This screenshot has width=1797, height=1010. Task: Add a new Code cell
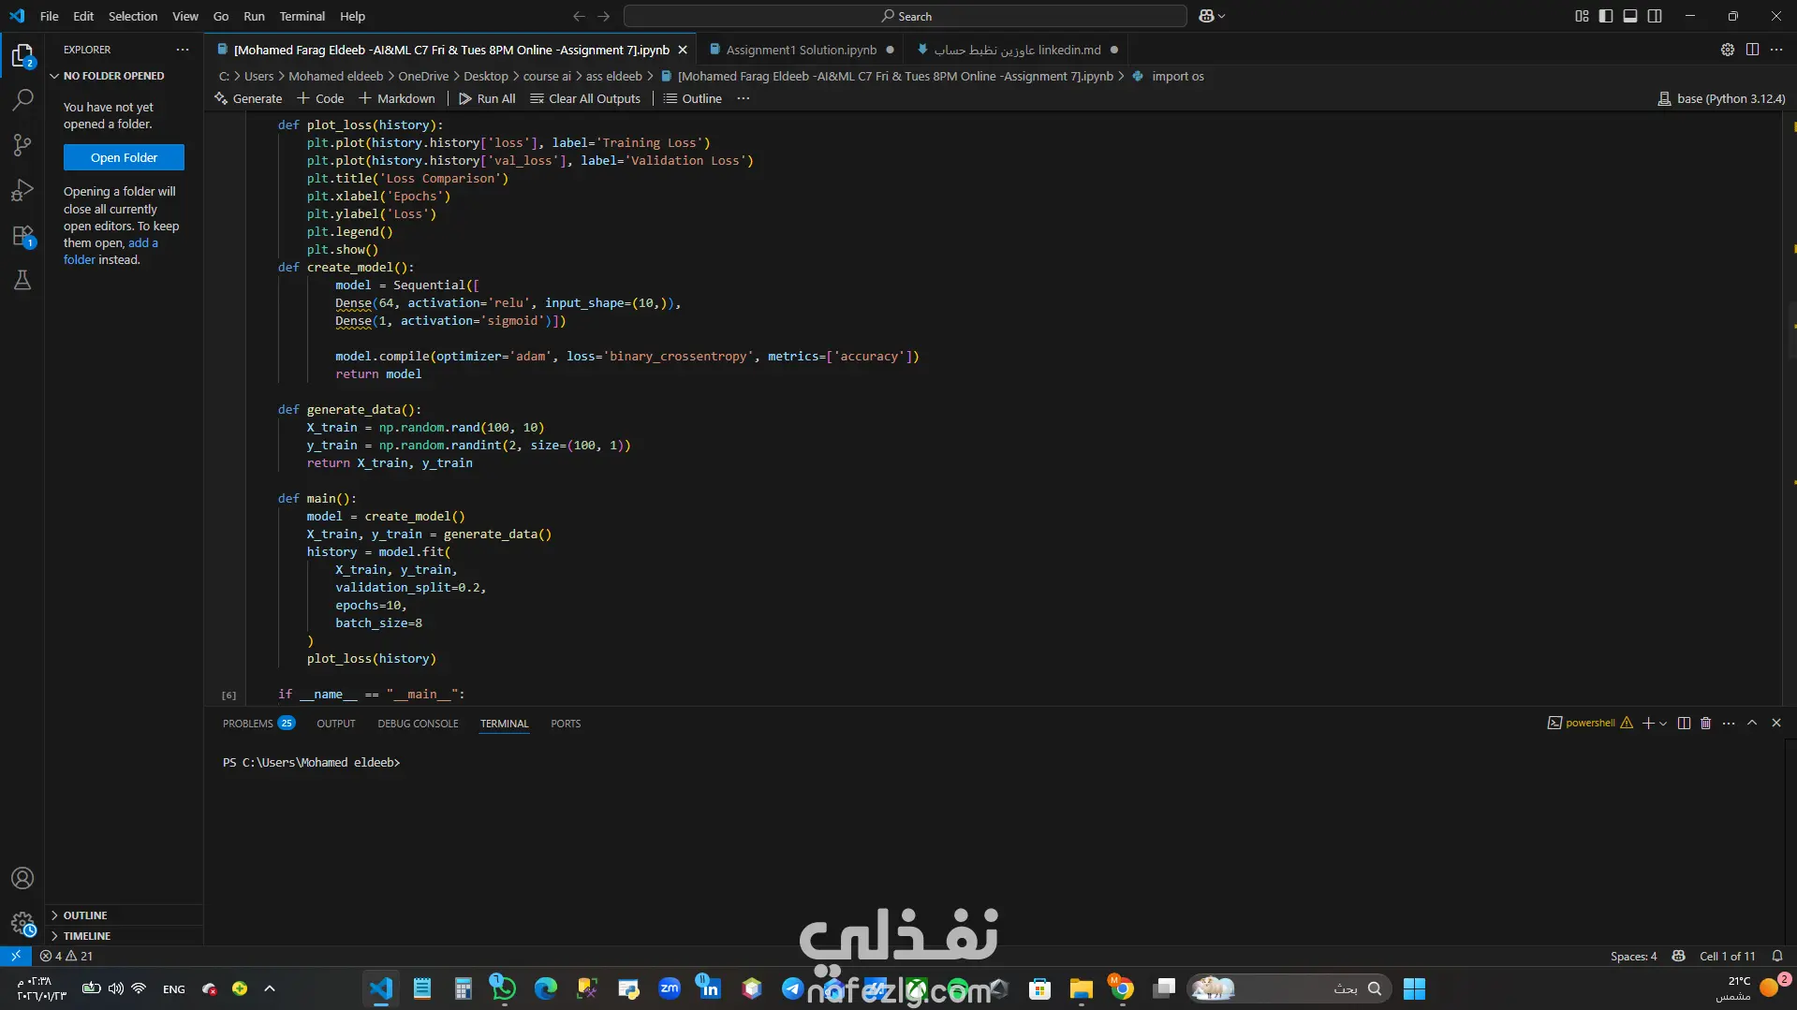point(320,98)
